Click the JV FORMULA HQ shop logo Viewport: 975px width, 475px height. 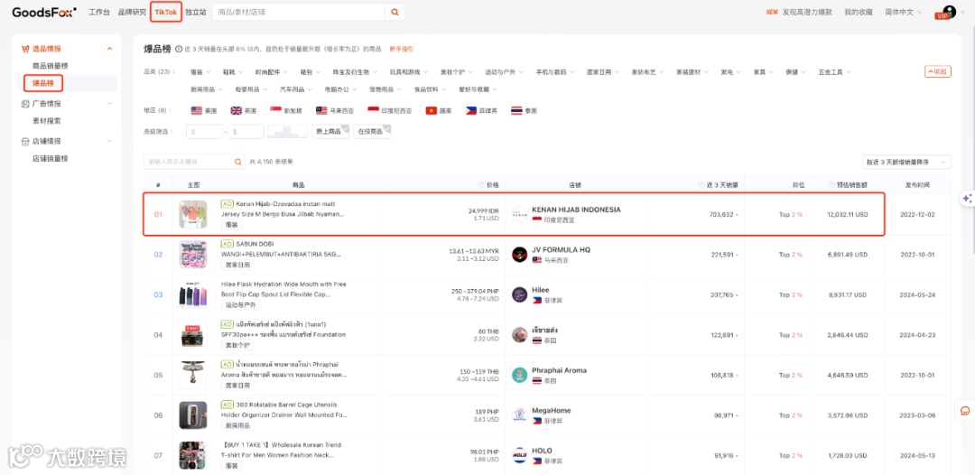coord(519,255)
